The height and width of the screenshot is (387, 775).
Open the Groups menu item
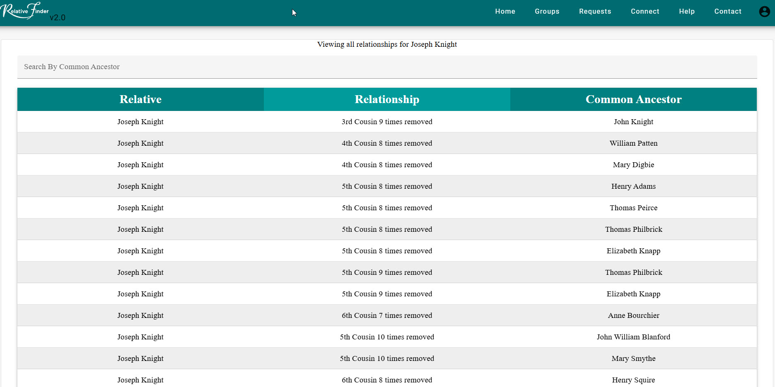(547, 12)
